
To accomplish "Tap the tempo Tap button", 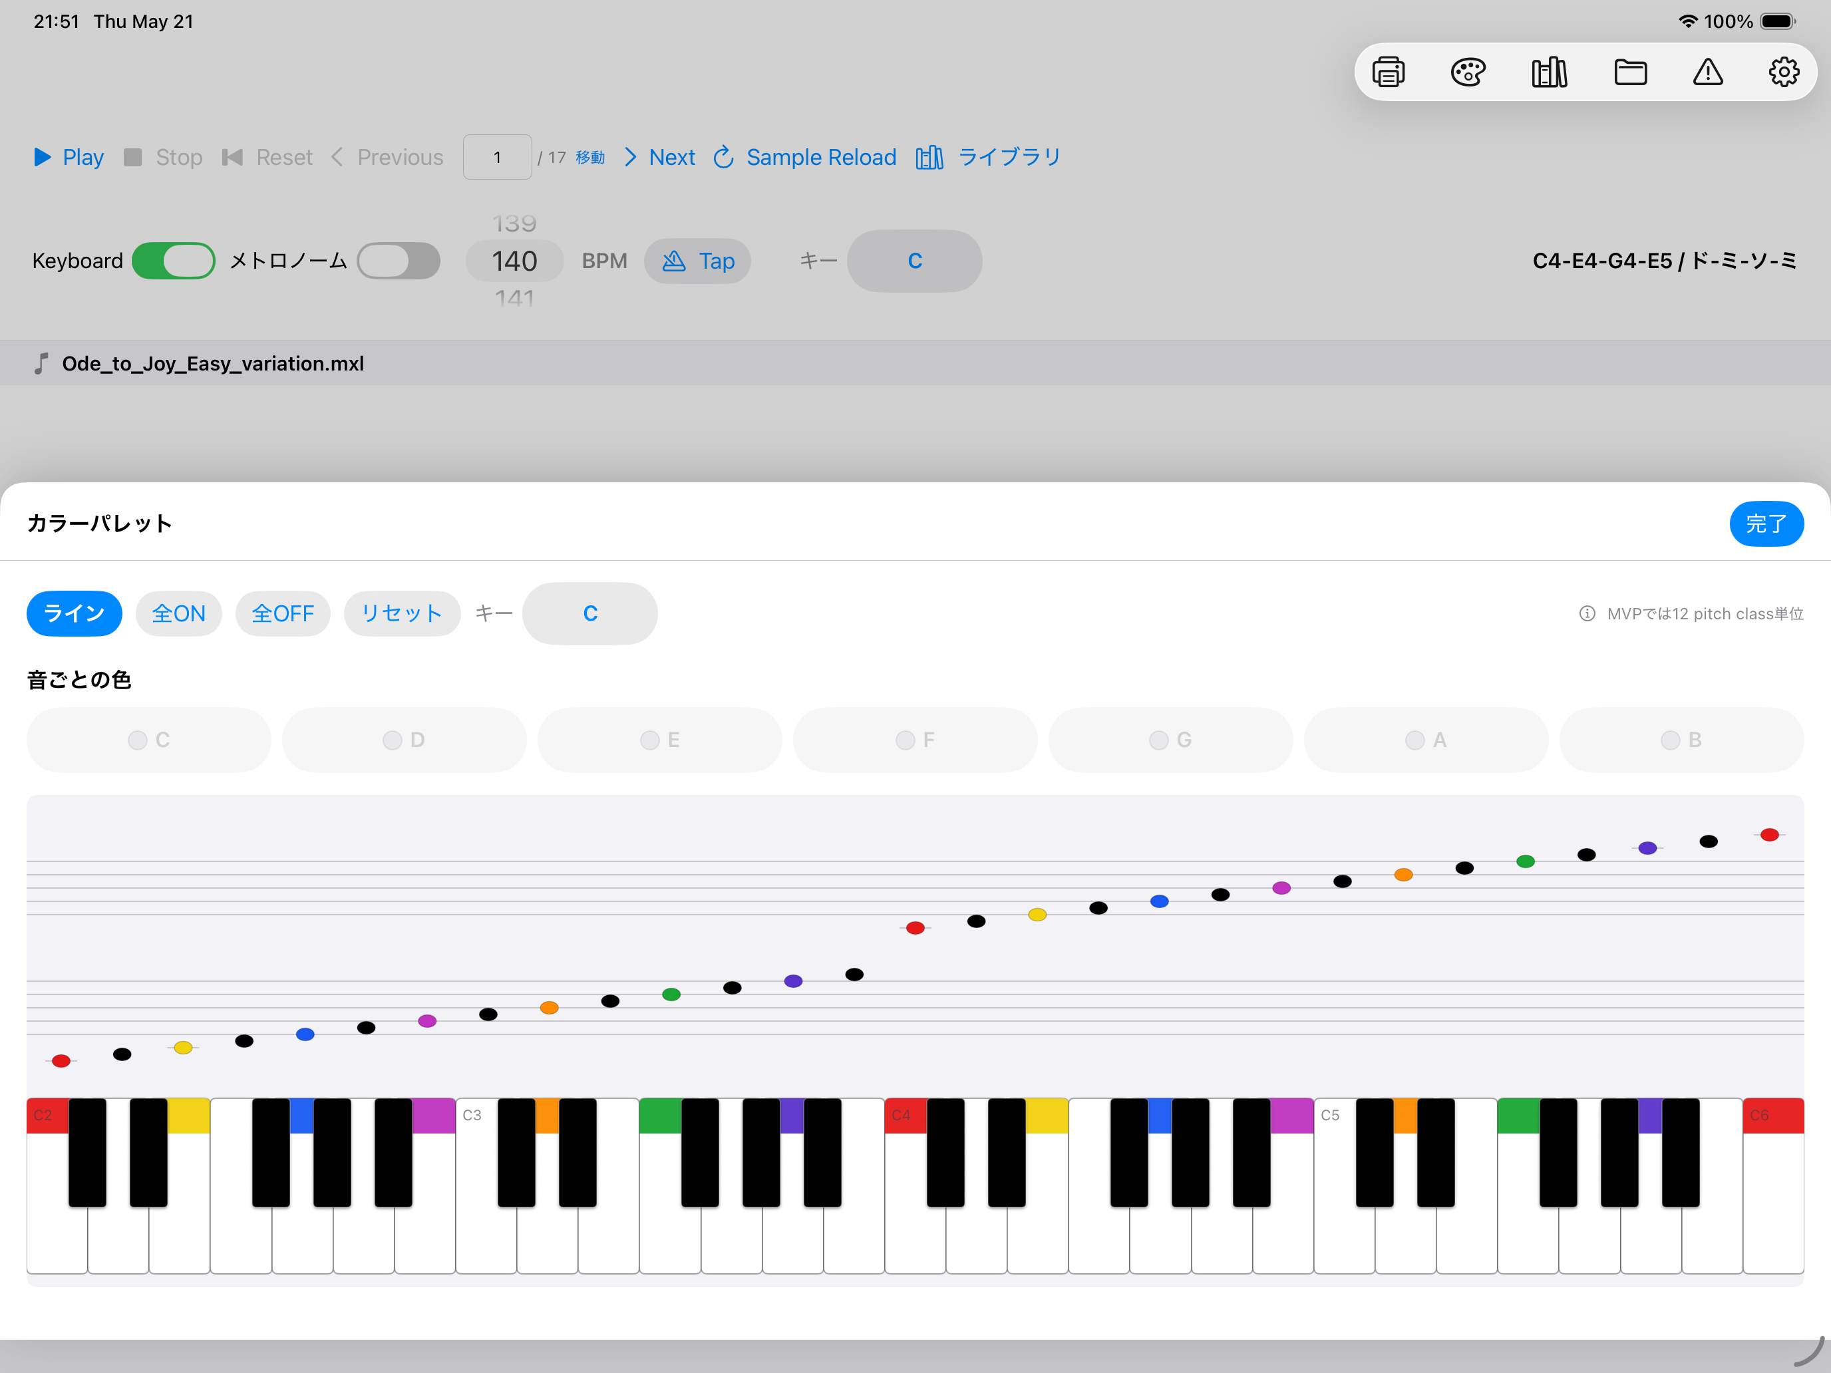I will tap(698, 261).
